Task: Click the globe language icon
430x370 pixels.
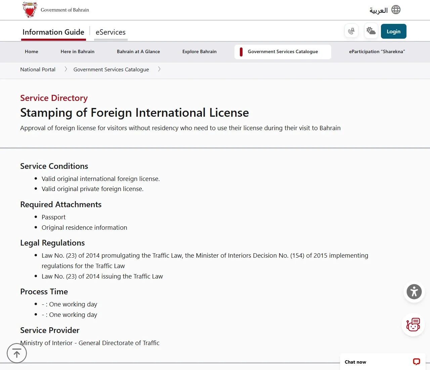Action: pos(396,10)
